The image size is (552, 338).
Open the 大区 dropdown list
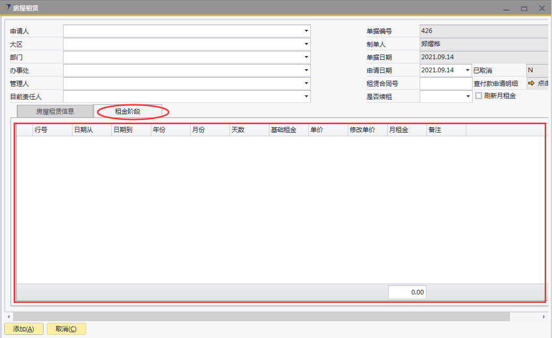pyautogui.click(x=306, y=44)
